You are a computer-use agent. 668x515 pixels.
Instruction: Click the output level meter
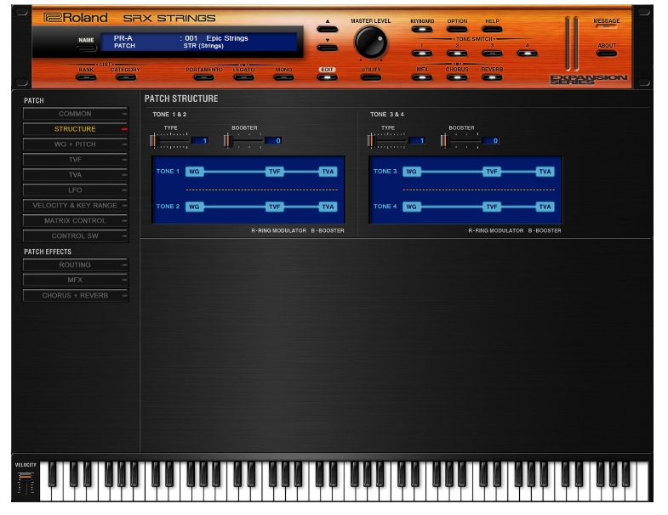[572, 43]
